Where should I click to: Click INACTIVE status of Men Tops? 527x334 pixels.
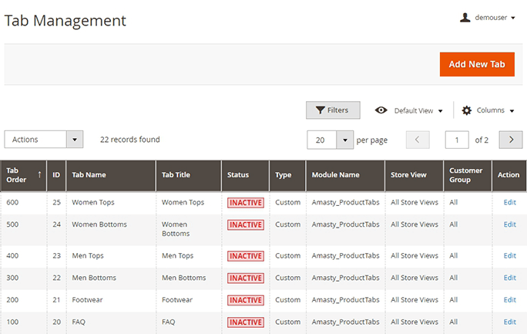tap(246, 256)
